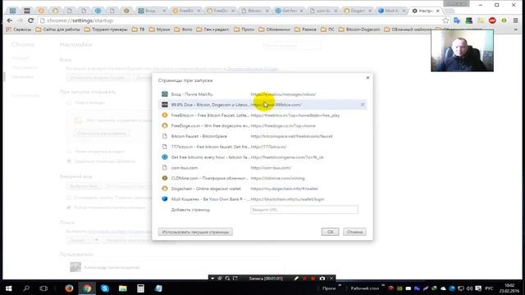Image resolution: width=525 pixels, height=295 pixels.
Task: Stop the screen recording
Action: pyautogui.click(x=313, y=279)
